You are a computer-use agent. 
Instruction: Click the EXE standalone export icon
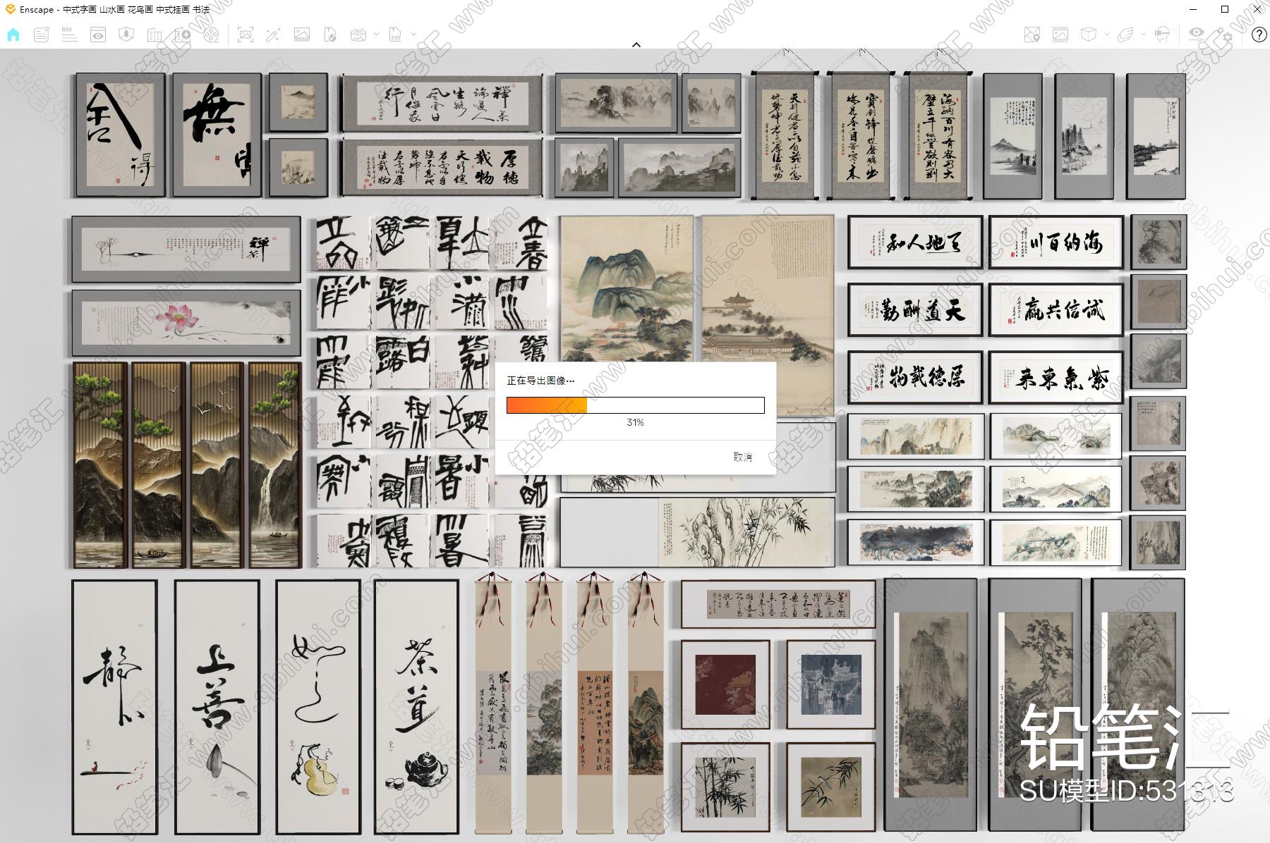coord(396,34)
